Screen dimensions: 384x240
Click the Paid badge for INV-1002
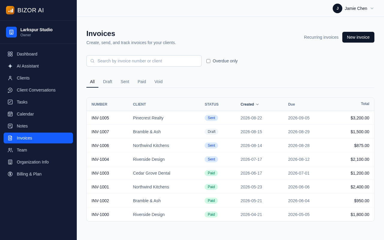pos(211,201)
